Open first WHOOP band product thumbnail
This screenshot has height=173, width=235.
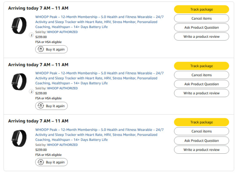click(19, 26)
